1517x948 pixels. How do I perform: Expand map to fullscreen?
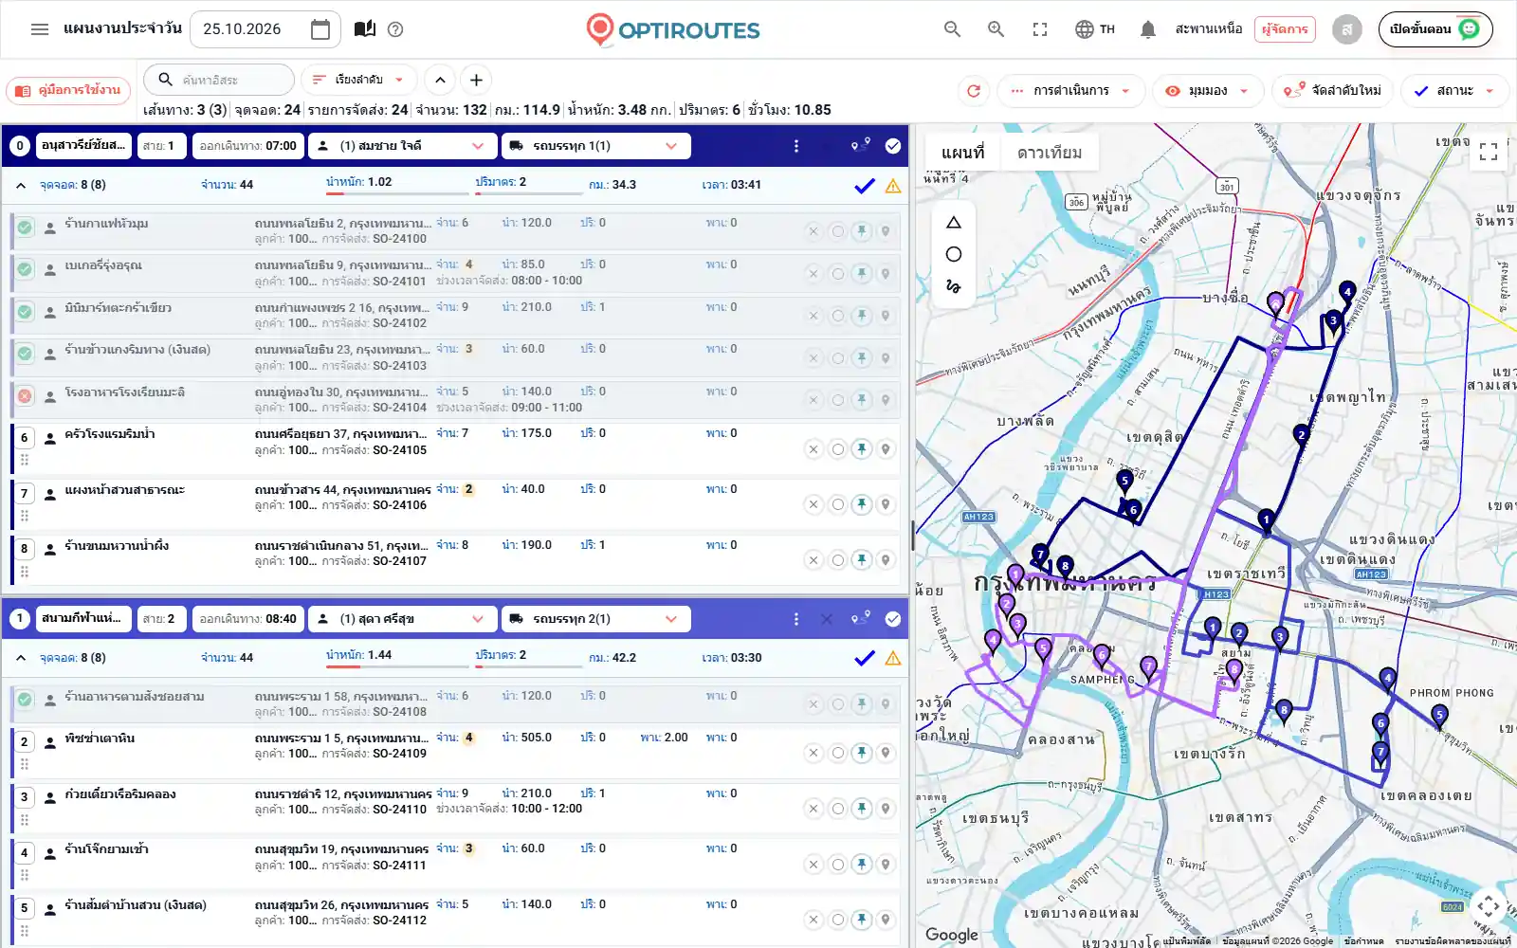1489,152
